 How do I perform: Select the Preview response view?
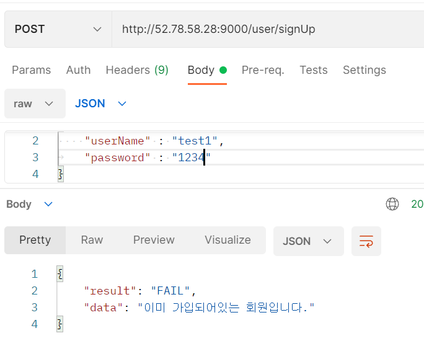pyautogui.click(x=154, y=240)
